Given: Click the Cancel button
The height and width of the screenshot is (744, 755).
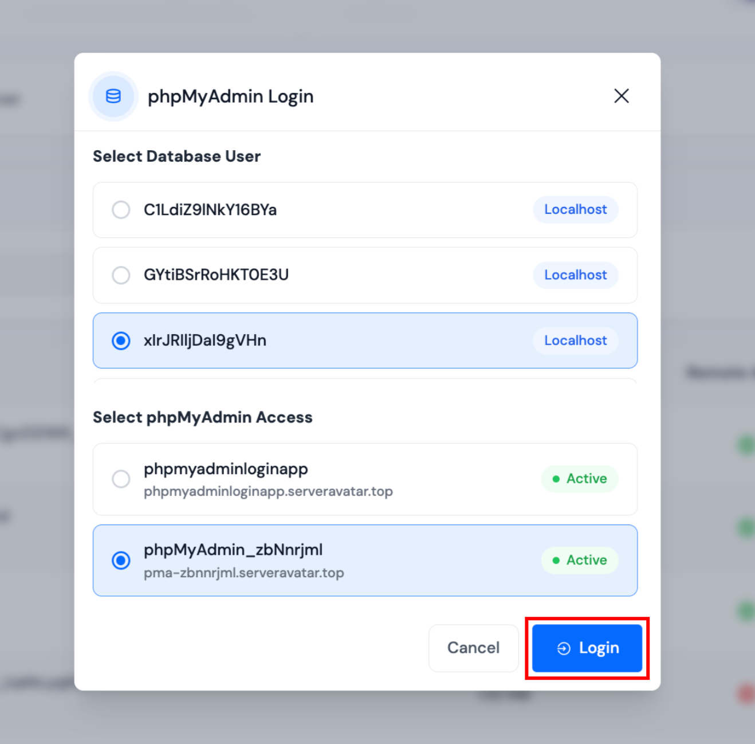Looking at the screenshot, I should point(474,648).
